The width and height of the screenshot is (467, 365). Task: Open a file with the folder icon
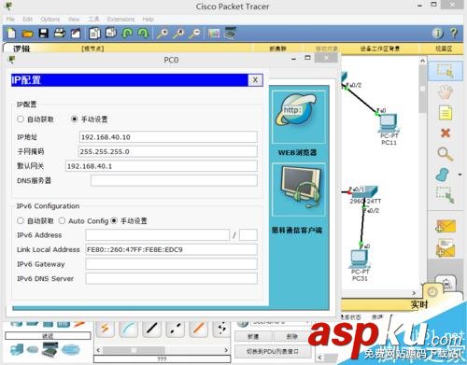[28, 34]
